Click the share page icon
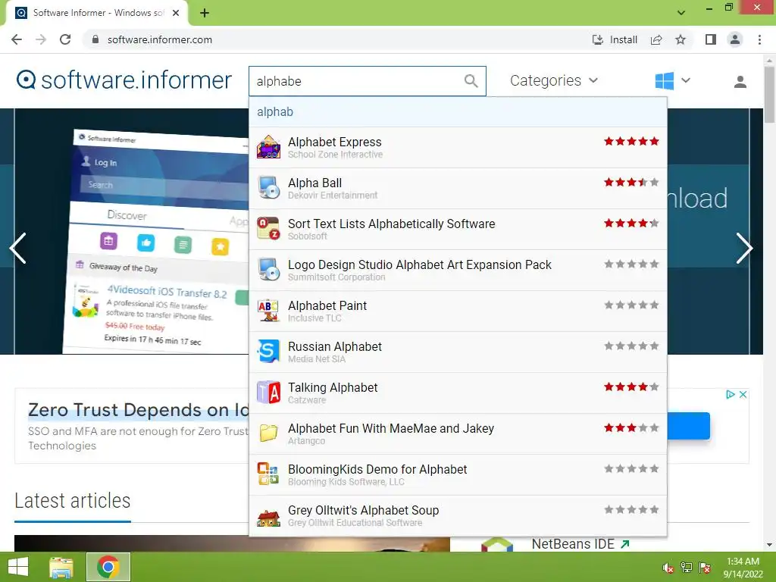The image size is (776, 582). pyautogui.click(x=656, y=39)
